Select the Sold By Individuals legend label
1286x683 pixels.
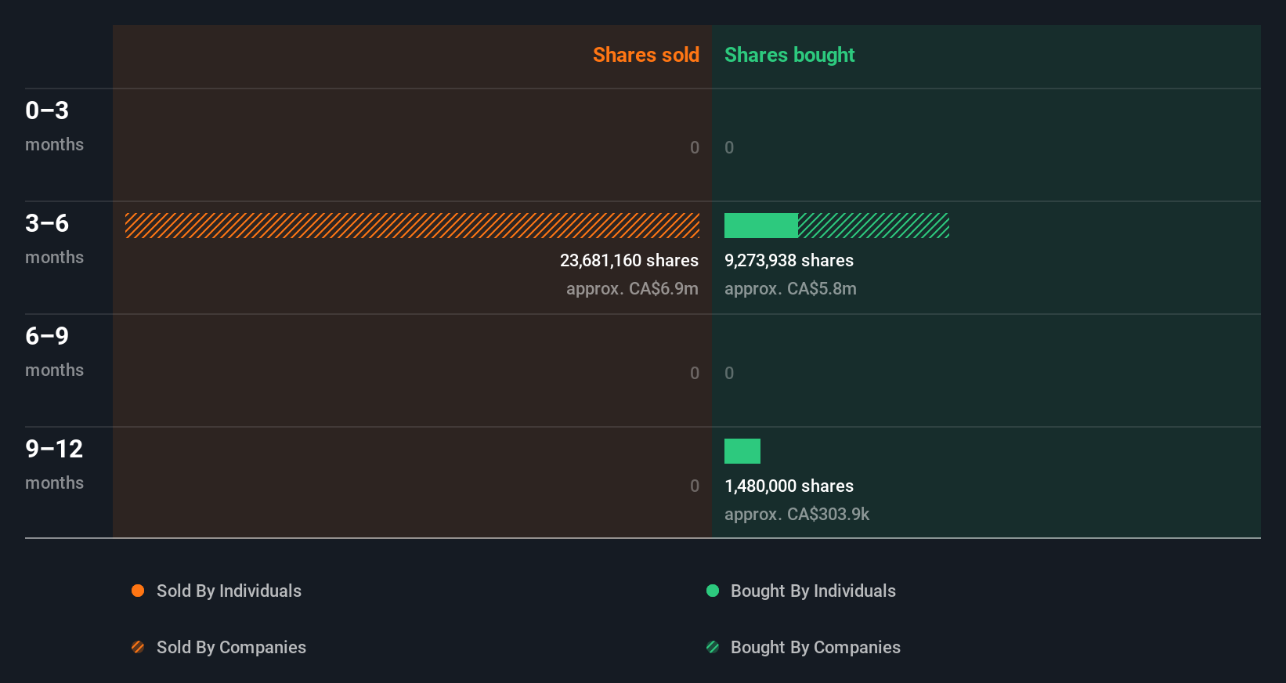click(x=229, y=591)
